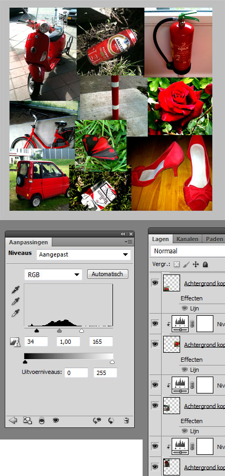Viewport: 225px width, 476px height.
Task: Toggle the Lijn effect eye under the rose layer
Action: (184, 370)
